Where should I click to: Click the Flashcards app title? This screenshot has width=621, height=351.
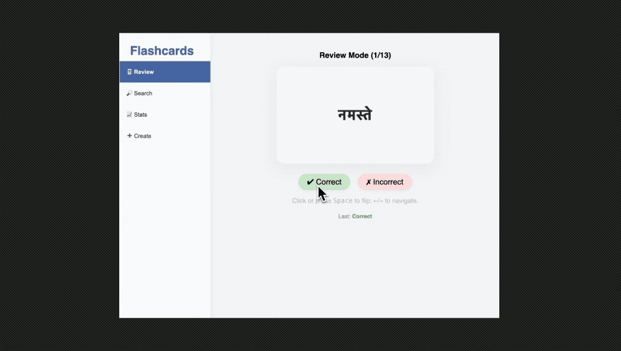coord(161,51)
